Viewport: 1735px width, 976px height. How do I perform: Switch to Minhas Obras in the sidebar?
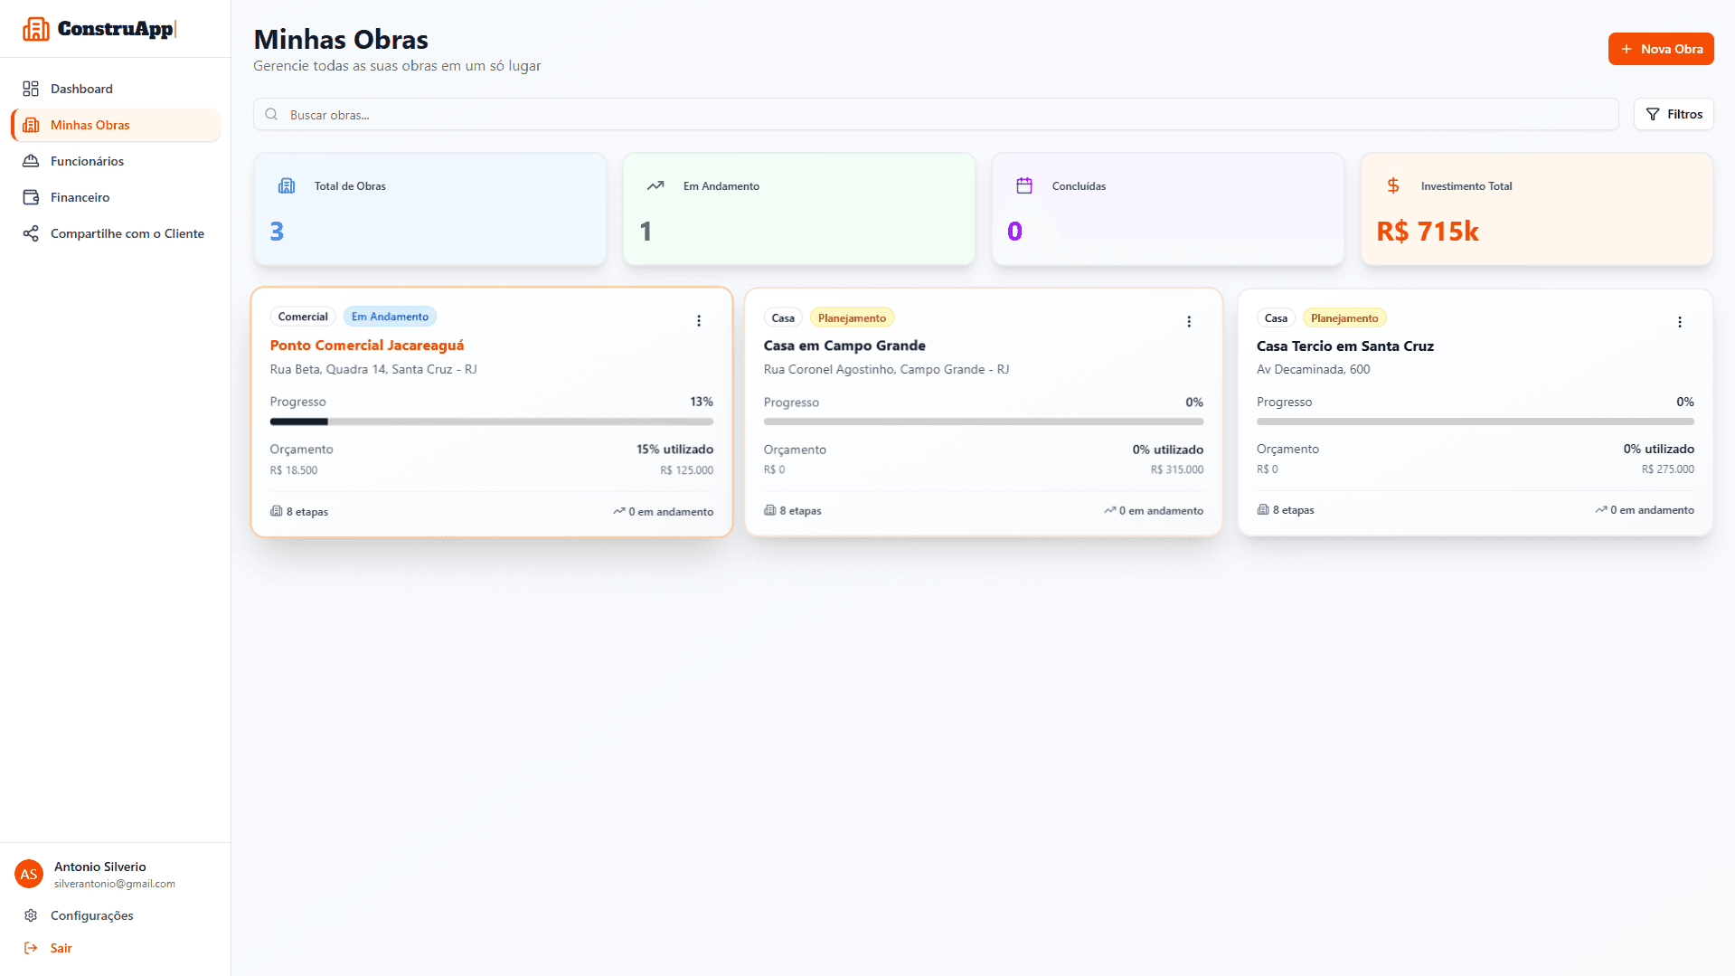(90, 124)
